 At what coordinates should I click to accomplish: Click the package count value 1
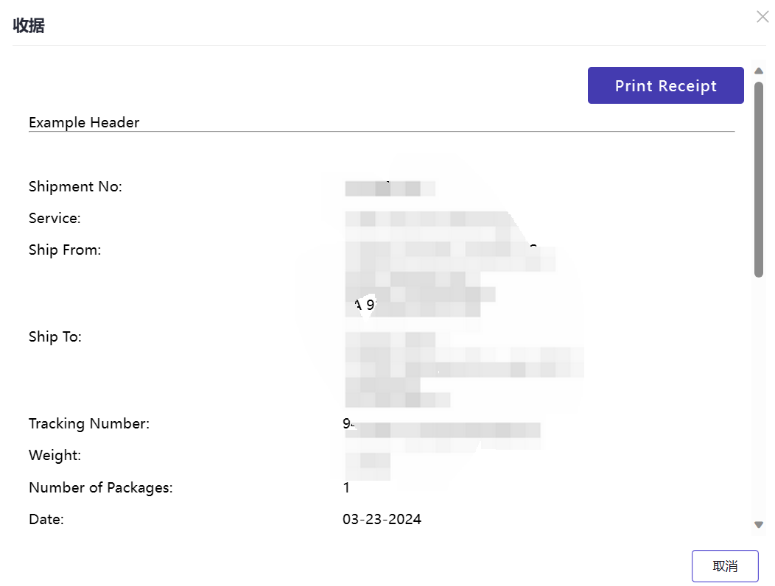[x=346, y=487]
